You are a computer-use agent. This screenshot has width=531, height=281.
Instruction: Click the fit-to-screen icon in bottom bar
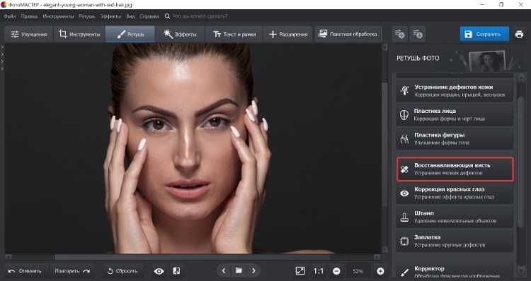pyautogui.click(x=300, y=271)
